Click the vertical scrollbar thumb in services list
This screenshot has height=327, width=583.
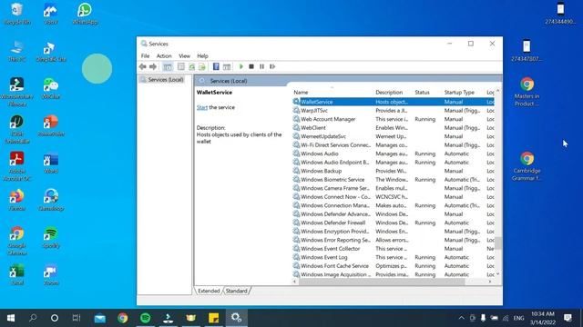point(498,243)
